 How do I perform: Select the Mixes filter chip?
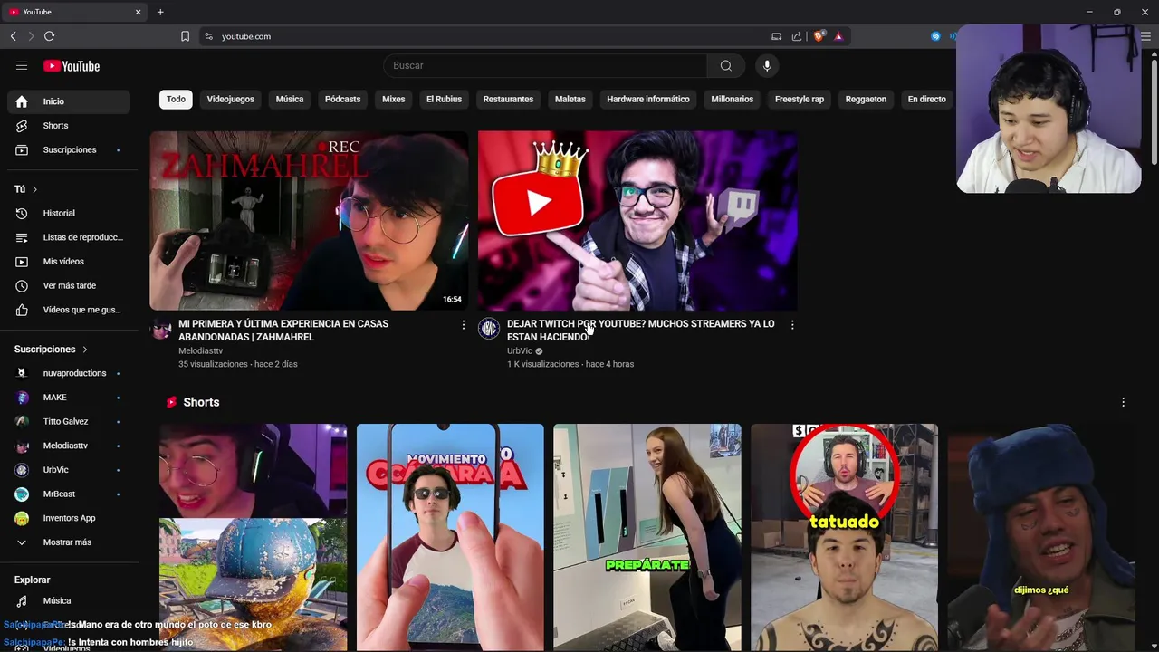393,99
